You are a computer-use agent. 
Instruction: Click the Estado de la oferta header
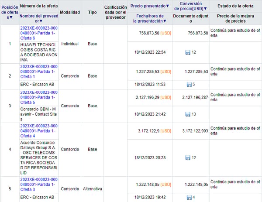coord(235,6)
